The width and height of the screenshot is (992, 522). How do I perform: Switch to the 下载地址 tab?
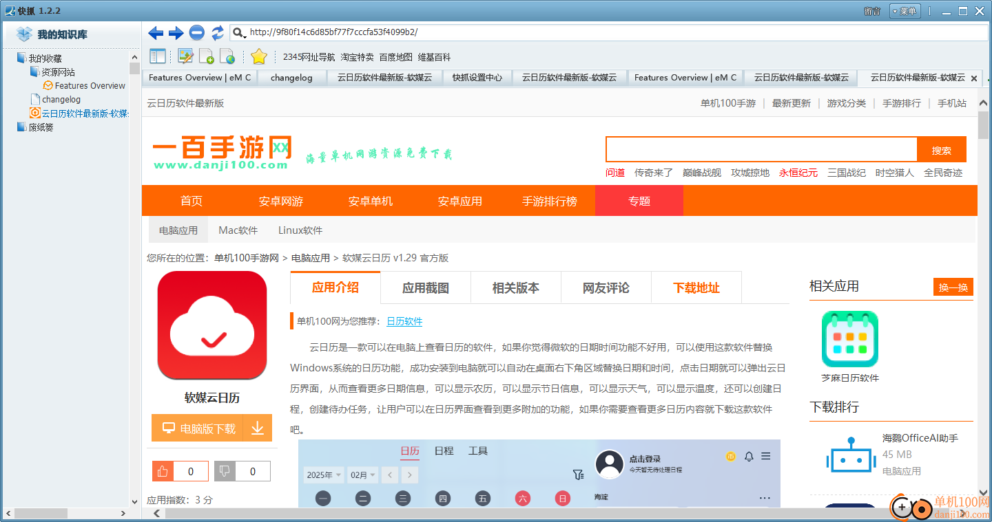pos(696,287)
